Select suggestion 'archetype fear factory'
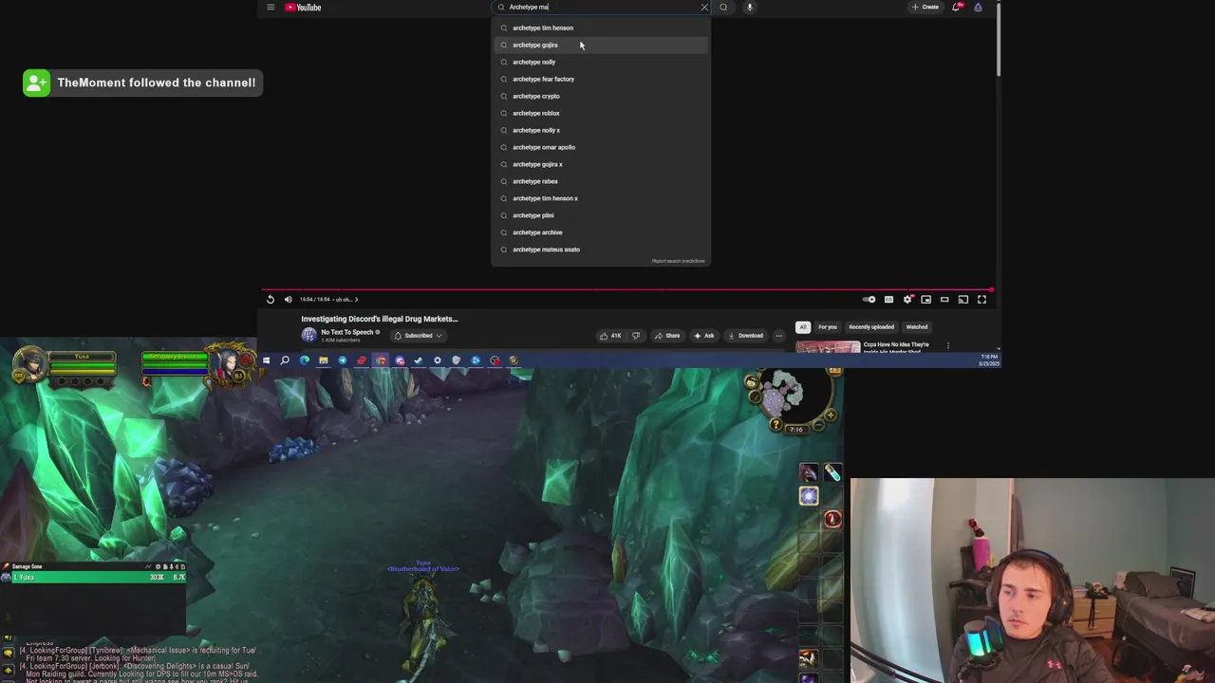Screen dimensions: 1215x683 600,79
